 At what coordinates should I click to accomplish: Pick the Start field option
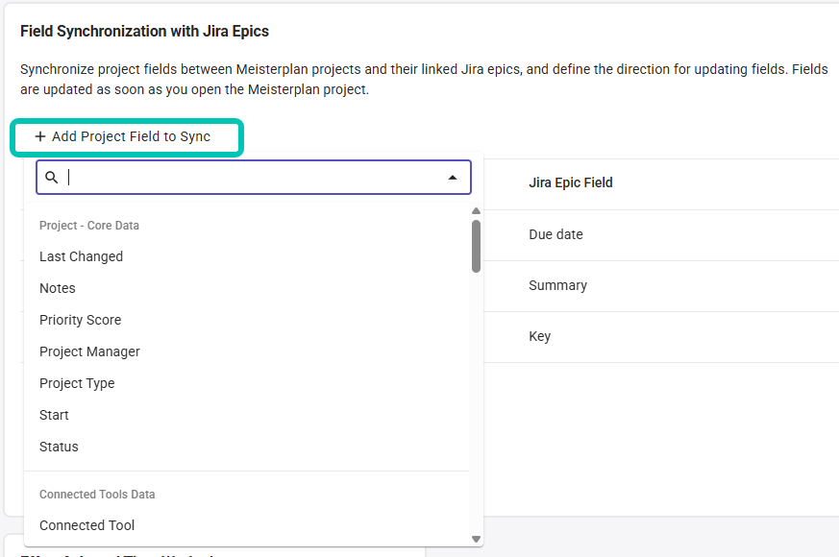246,415
